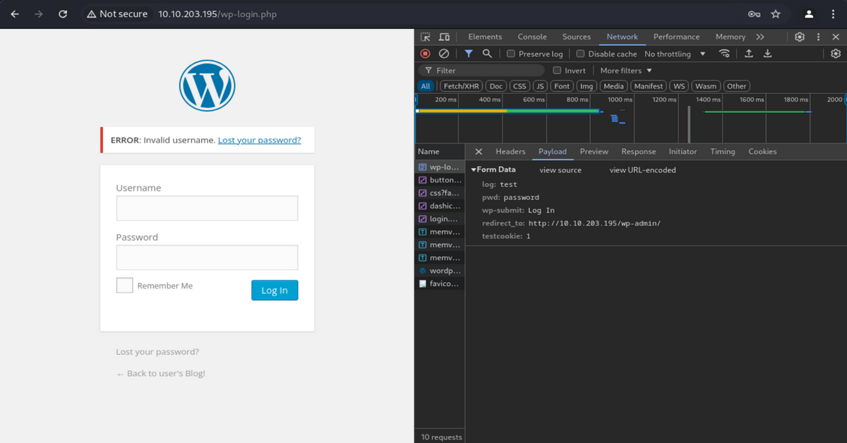Bookmark this page with star icon
847x443 pixels.
click(776, 14)
